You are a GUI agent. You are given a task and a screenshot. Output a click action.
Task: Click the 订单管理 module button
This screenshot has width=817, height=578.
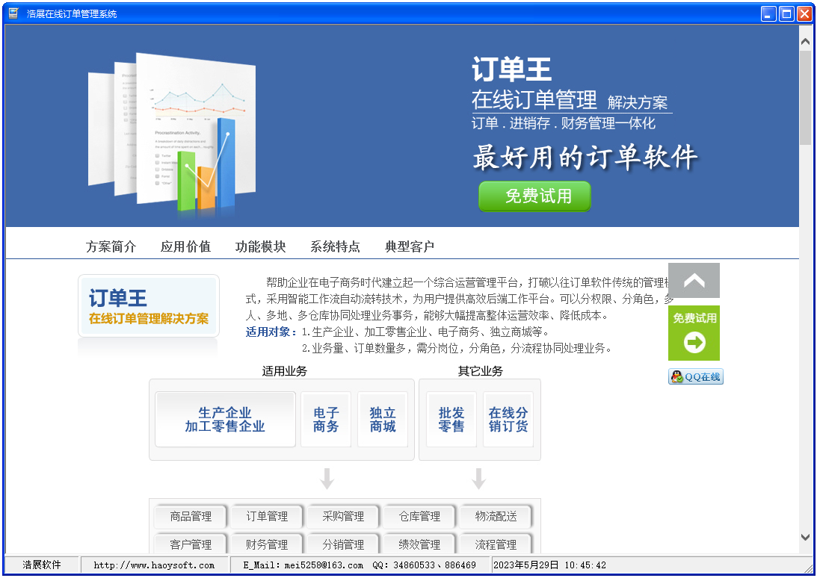(267, 516)
